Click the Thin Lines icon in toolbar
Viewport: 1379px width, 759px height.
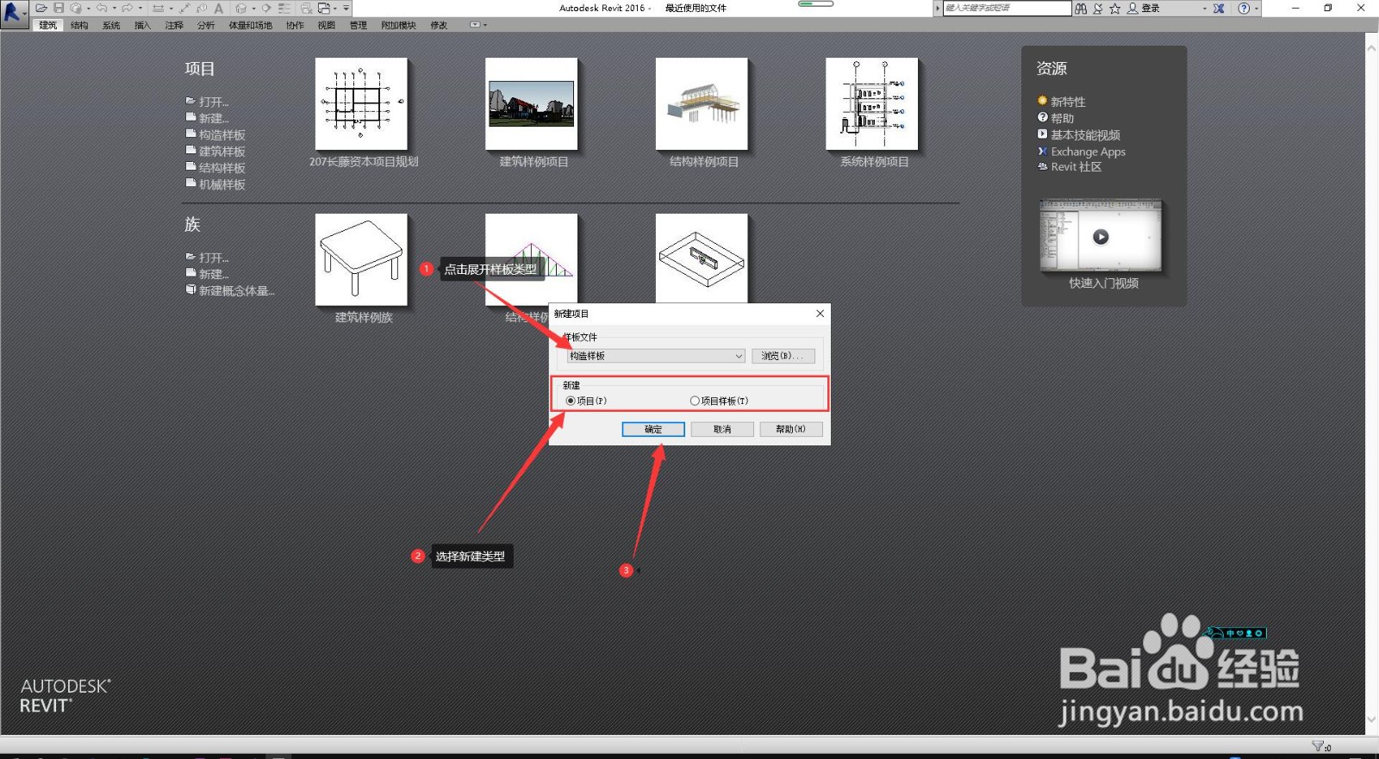coord(284,8)
